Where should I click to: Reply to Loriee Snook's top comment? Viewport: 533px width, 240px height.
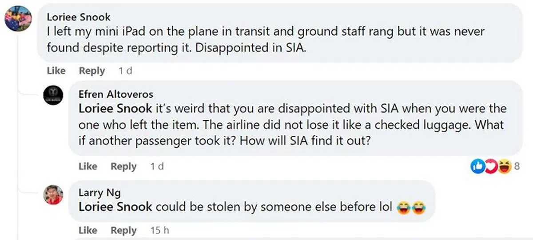[91, 71]
